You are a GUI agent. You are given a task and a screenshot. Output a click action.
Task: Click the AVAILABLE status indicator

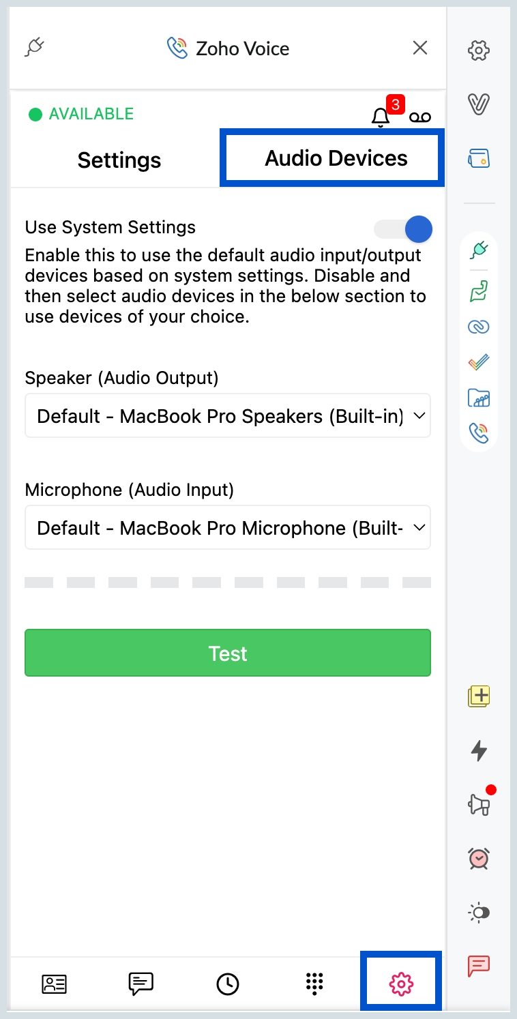coord(82,114)
